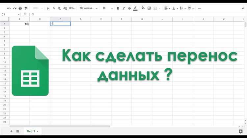Click the vertical scrollbar thumb
This screenshot has height=138, width=247.
point(245,25)
